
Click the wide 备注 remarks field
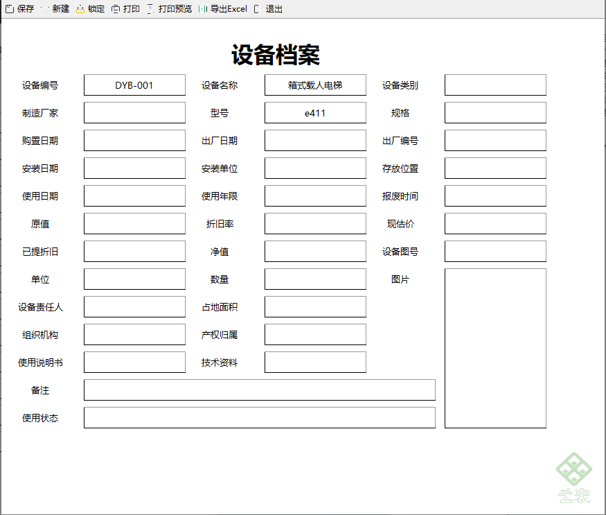(260, 390)
